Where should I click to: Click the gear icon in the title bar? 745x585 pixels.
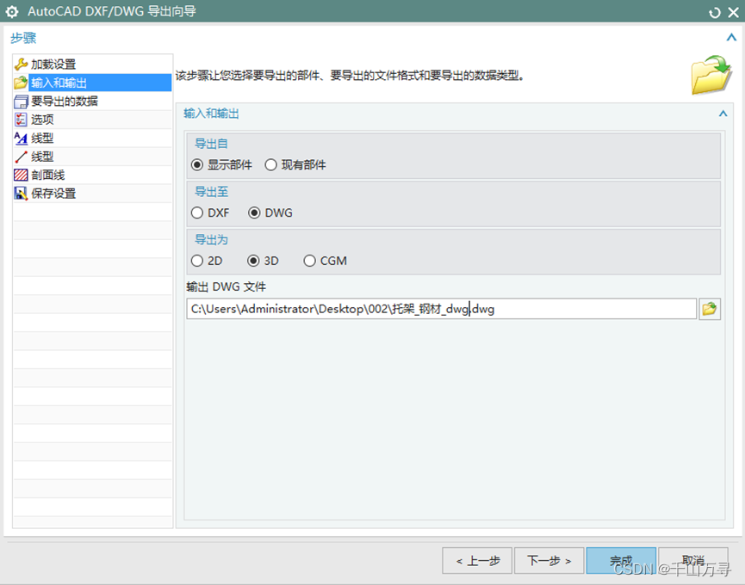point(12,12)
